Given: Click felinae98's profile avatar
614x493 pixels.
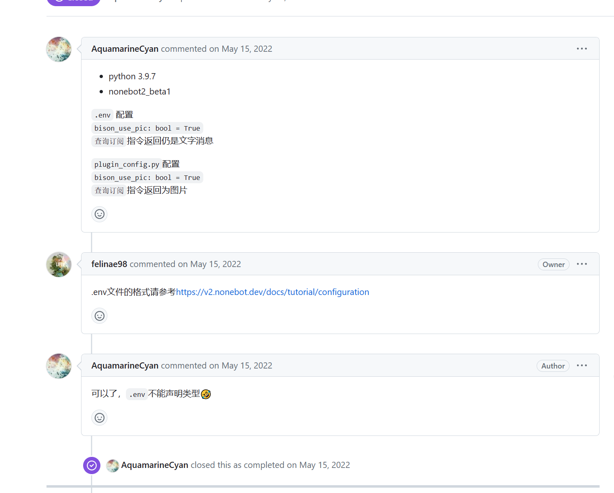Looking at the screenshot, I should pos(59,265).
